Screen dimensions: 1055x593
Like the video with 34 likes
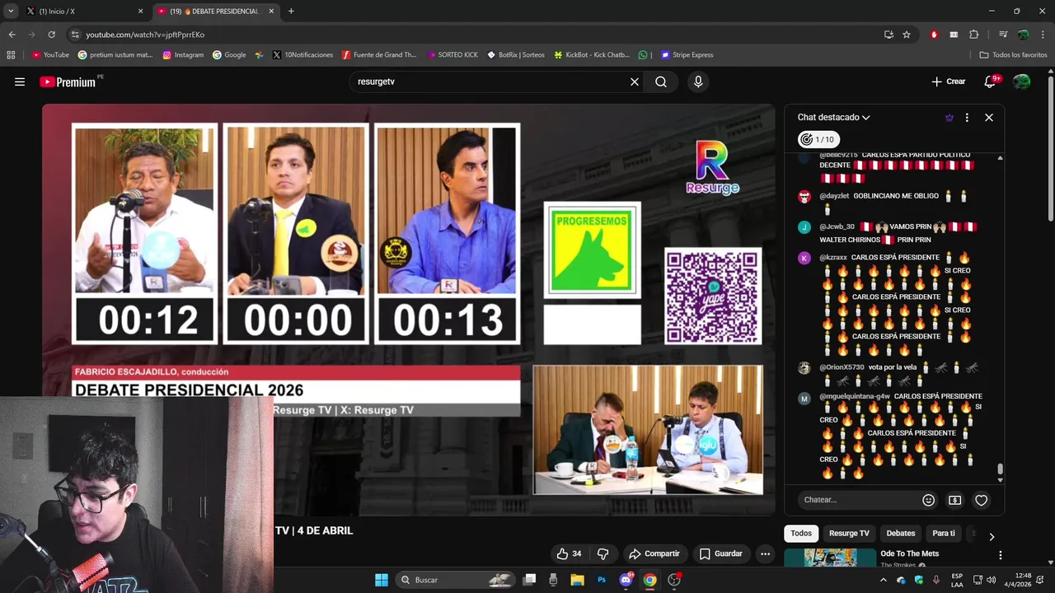point(569,553)
